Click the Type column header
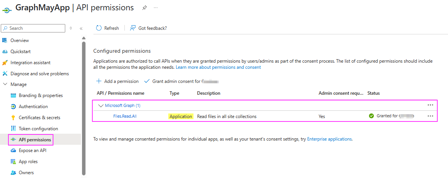448x178 pixels. [174, 93]
